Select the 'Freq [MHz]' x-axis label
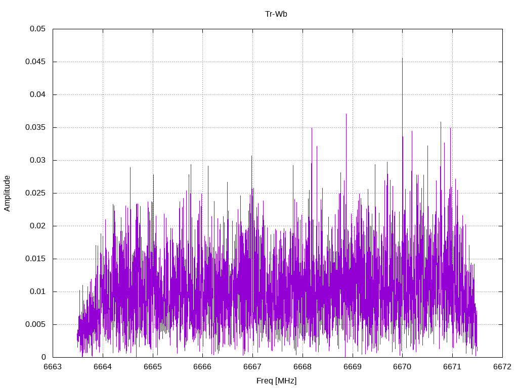518x388 pixels. coord(276,380)
